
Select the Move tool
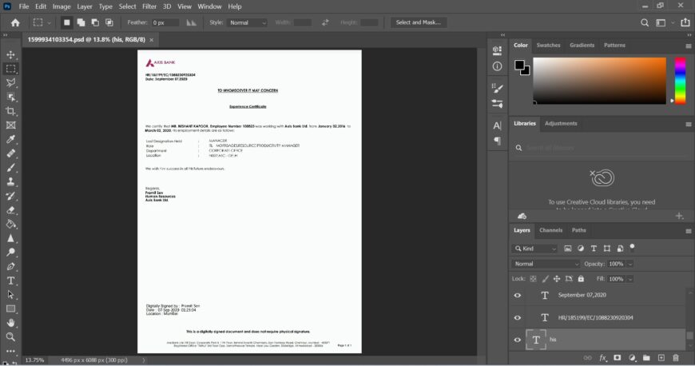tap(11, 54)
